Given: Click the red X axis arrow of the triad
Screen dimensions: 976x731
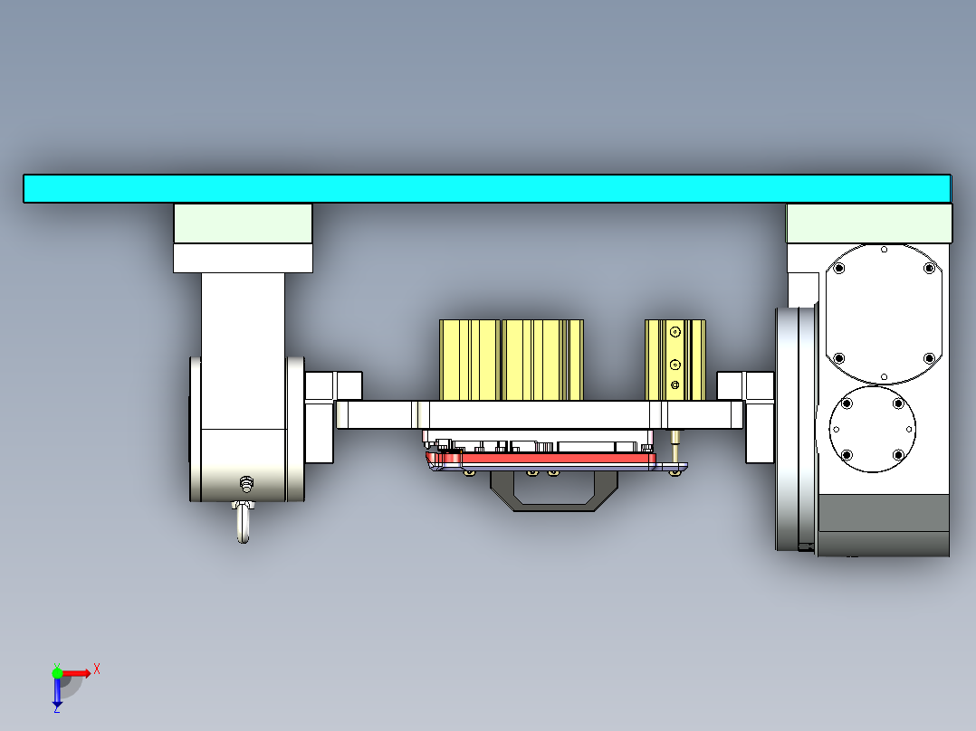Looking at the screenshot, I should (77, 674).
